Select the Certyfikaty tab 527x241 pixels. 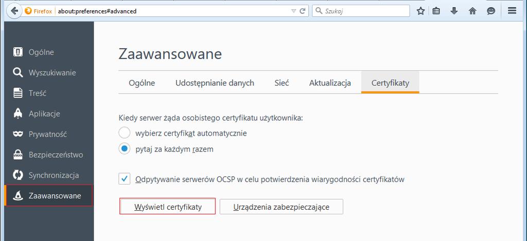pyautogui.click(x=390, y=83)
